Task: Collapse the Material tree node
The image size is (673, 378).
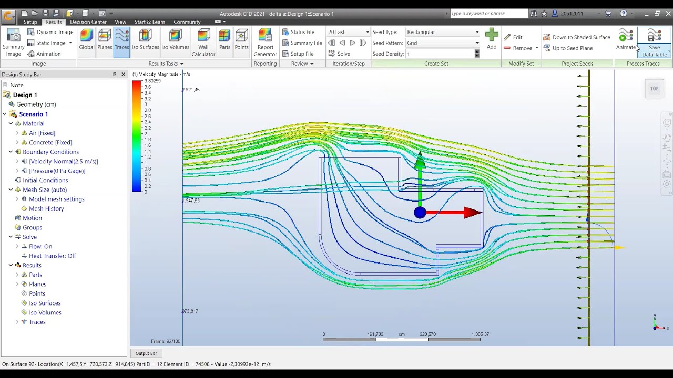Action: 11,123
